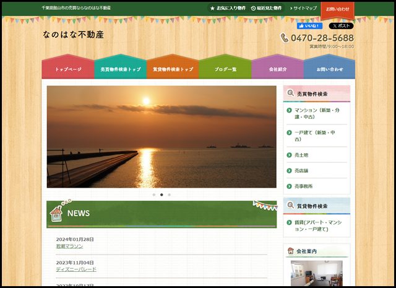Click the red お問い合わせ ribbon button
The height and width of the screenshot is (288, 396).
(337, 10)
